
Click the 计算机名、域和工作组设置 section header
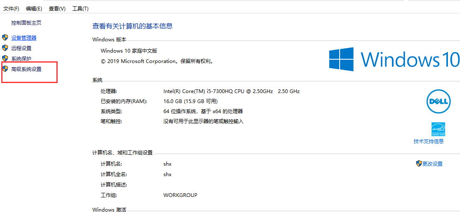click(x=122, y=152)
